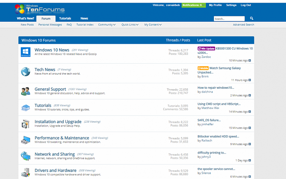Go to last post arrow for Windows 10 News
Image resolution: width=286 pixels, height=179 pixels.
coord(250,61)
